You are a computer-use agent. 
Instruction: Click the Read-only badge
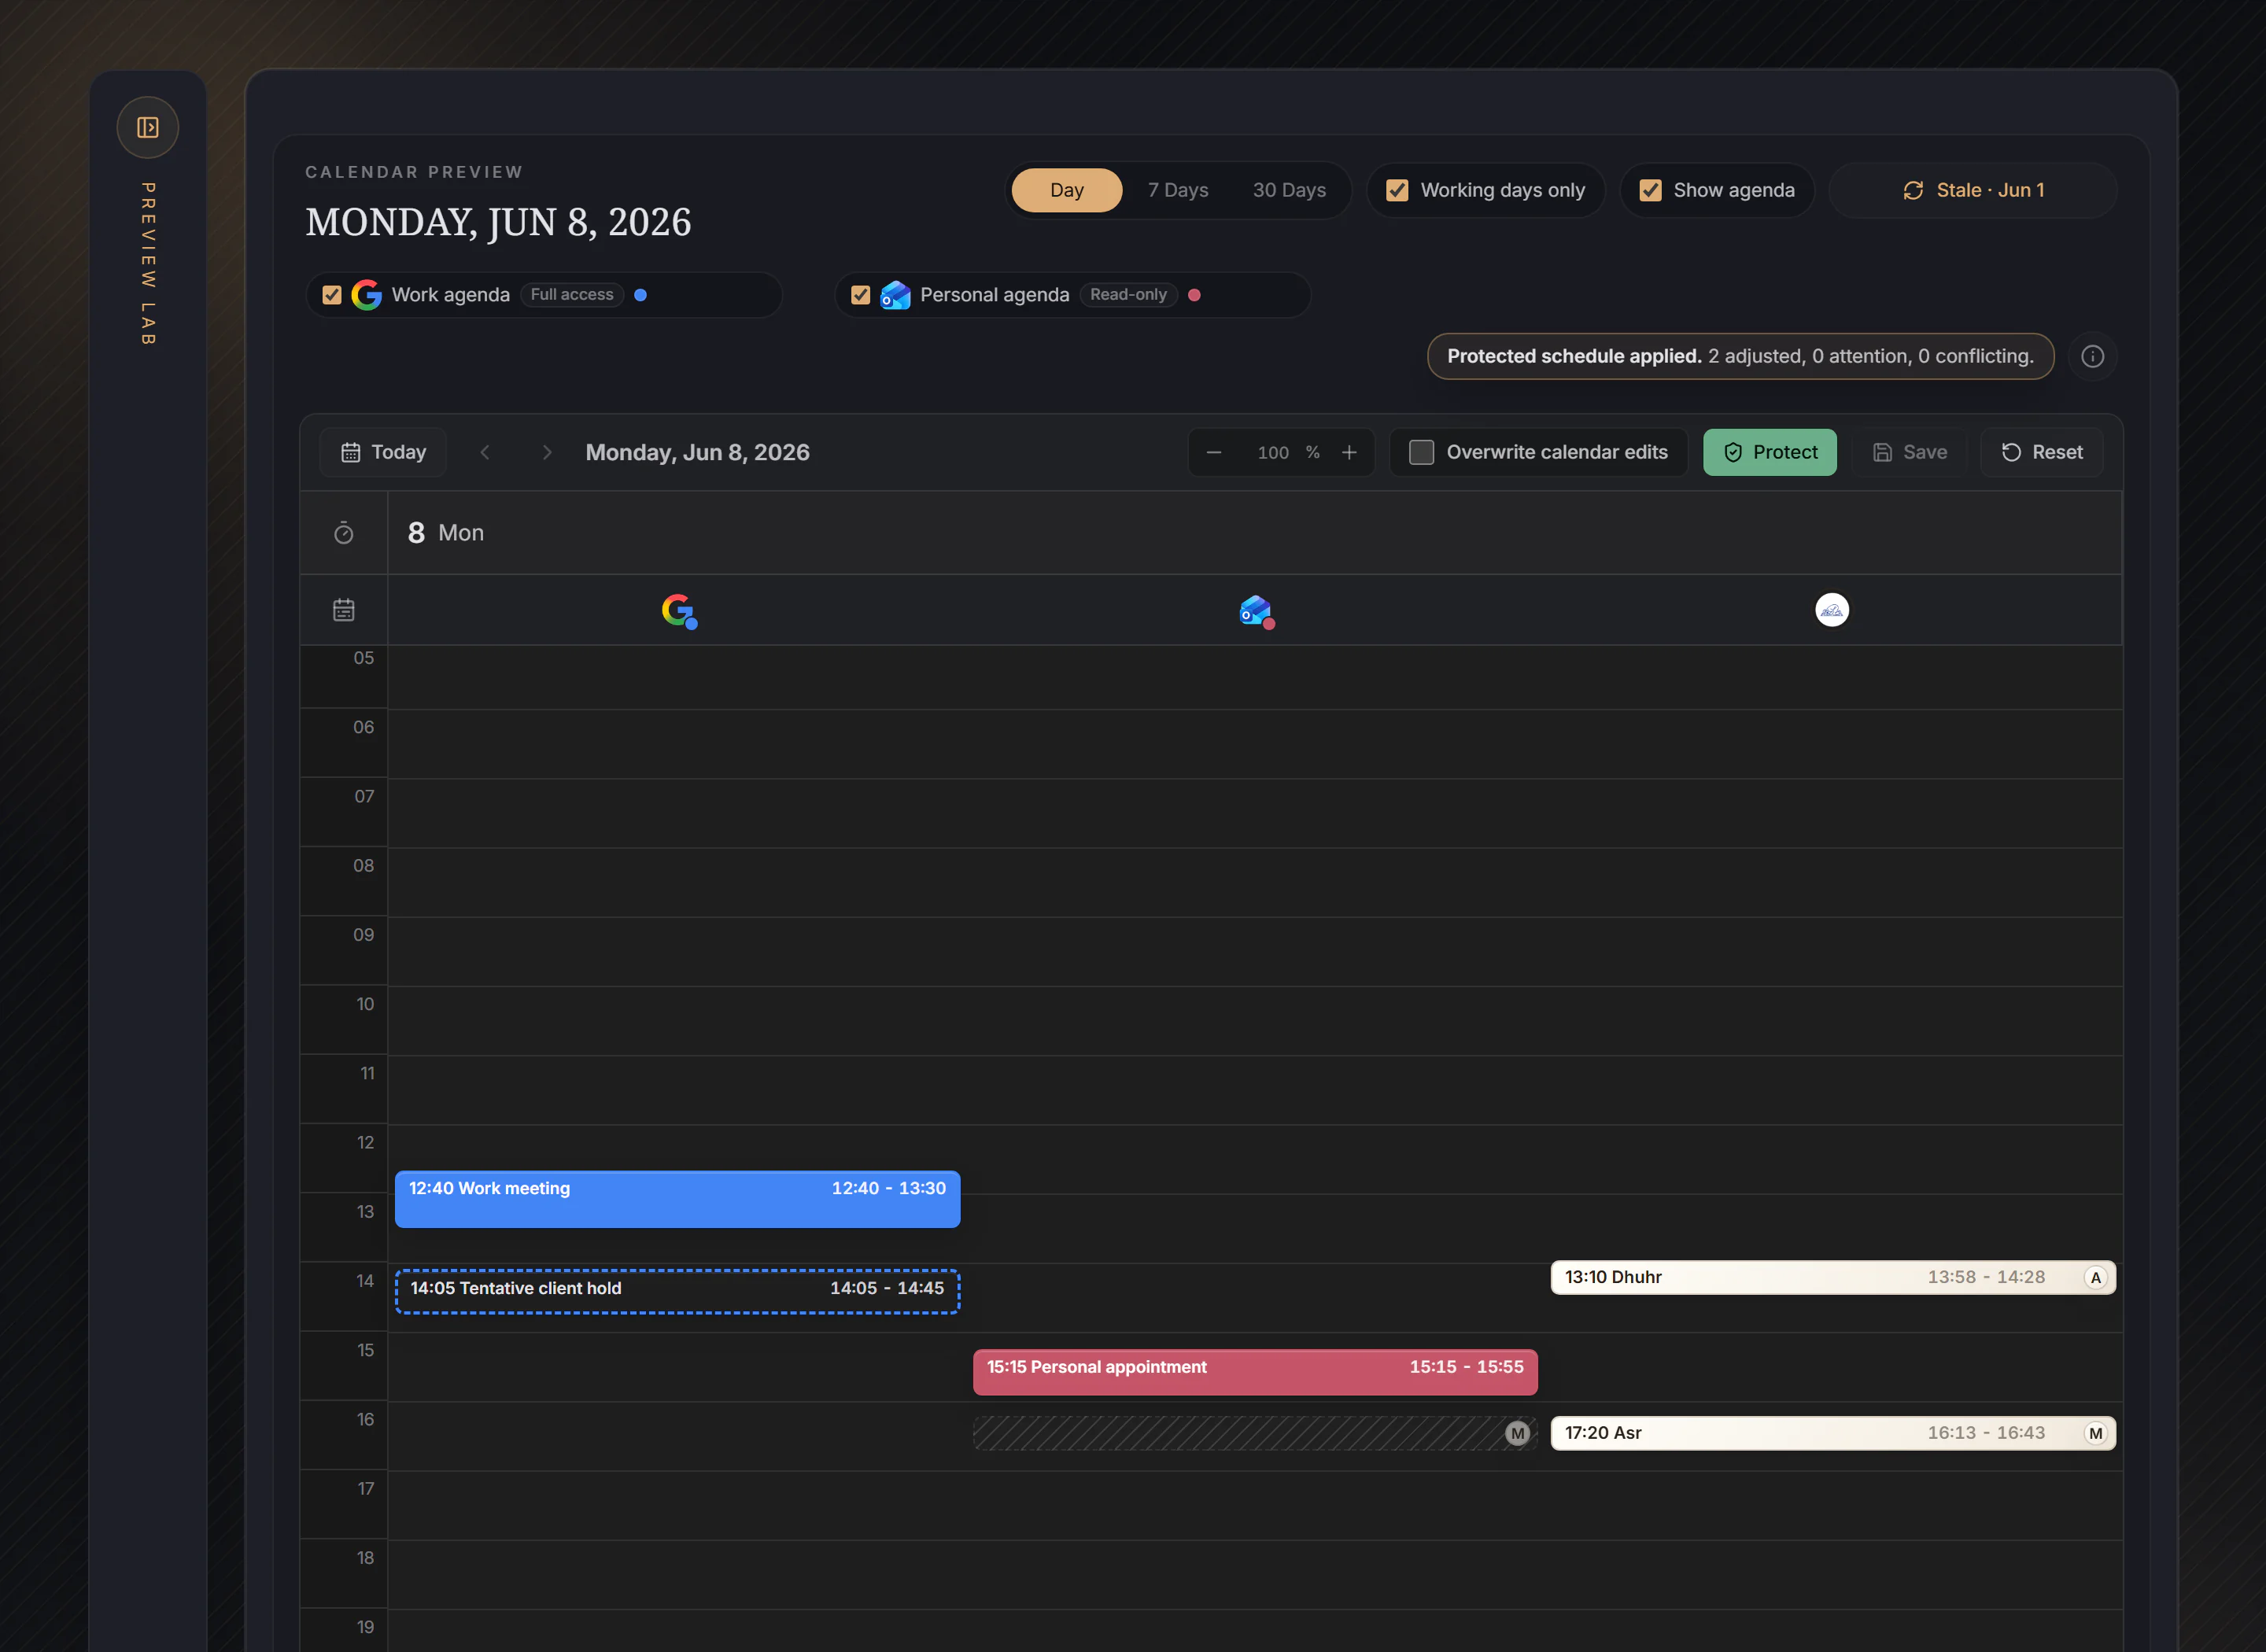1128,295
